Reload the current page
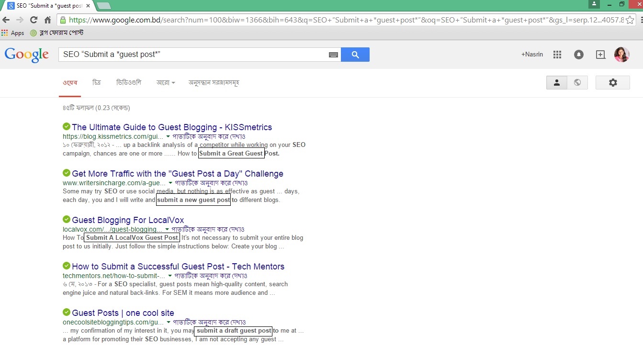 click(34, 20)
